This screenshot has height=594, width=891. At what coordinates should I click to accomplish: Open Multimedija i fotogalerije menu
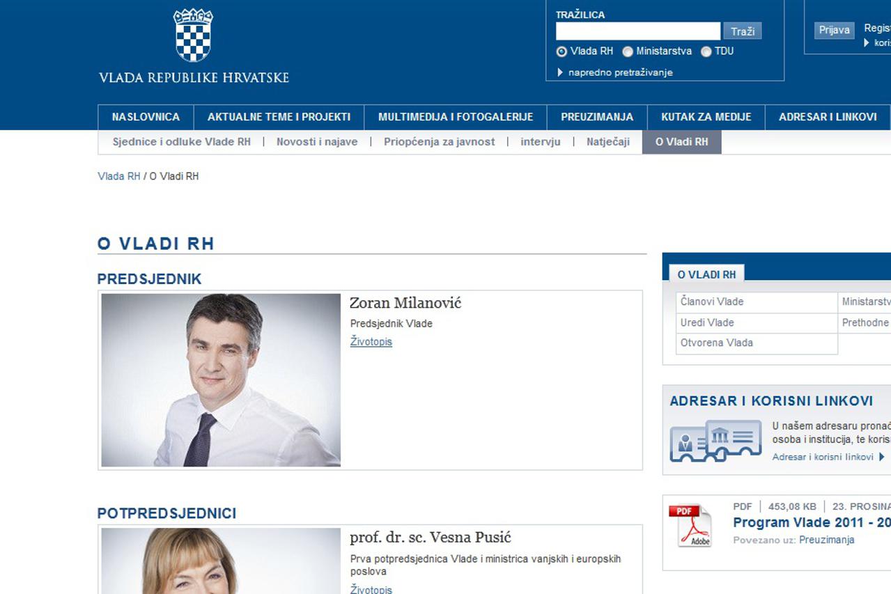coord(455,117)
